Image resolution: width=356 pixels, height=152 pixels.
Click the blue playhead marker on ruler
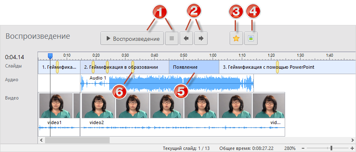coord(50,56)
